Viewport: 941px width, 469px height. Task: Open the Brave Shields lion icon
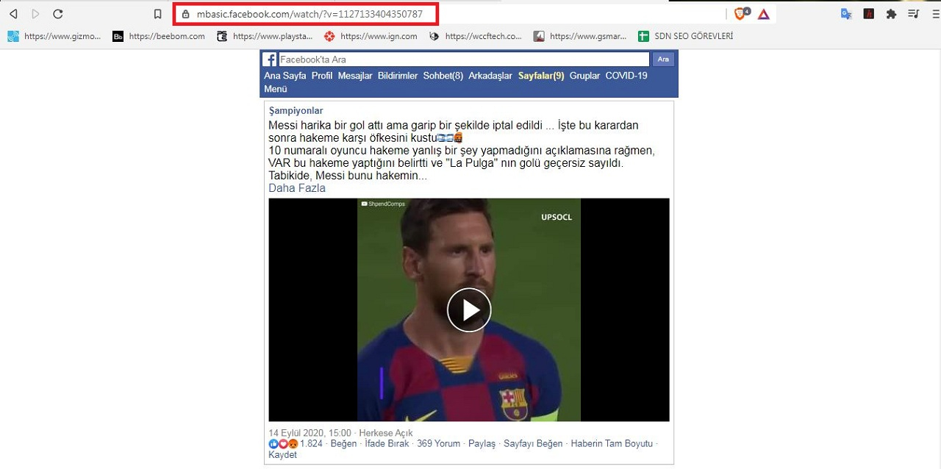740,13
